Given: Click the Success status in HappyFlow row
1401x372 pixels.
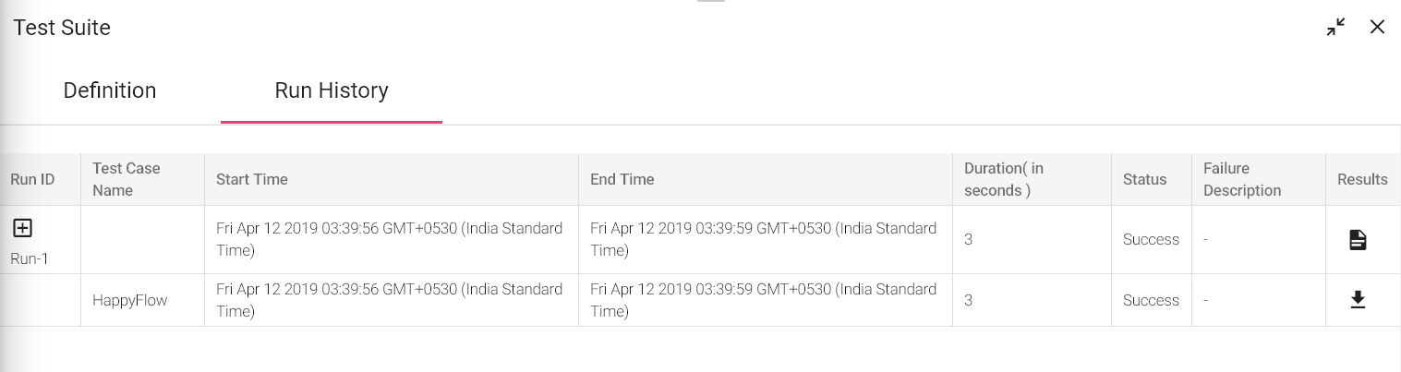Looking at the screenshot, I should coord(1151,300).
